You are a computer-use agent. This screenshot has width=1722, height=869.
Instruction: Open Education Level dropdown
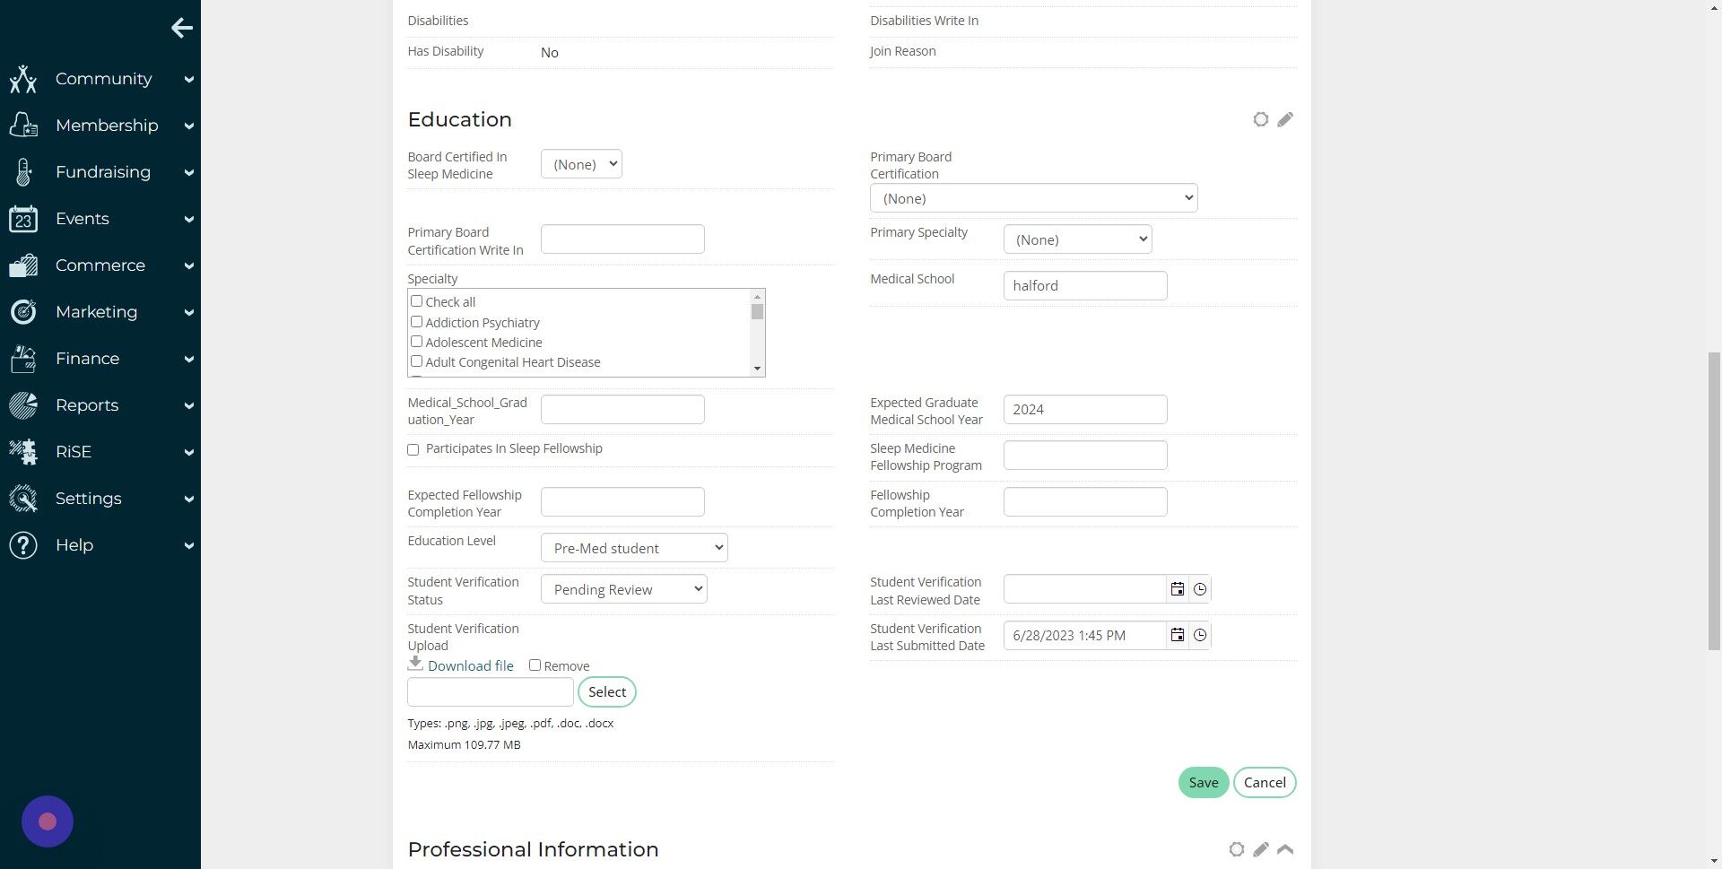[x=634, y=548]
